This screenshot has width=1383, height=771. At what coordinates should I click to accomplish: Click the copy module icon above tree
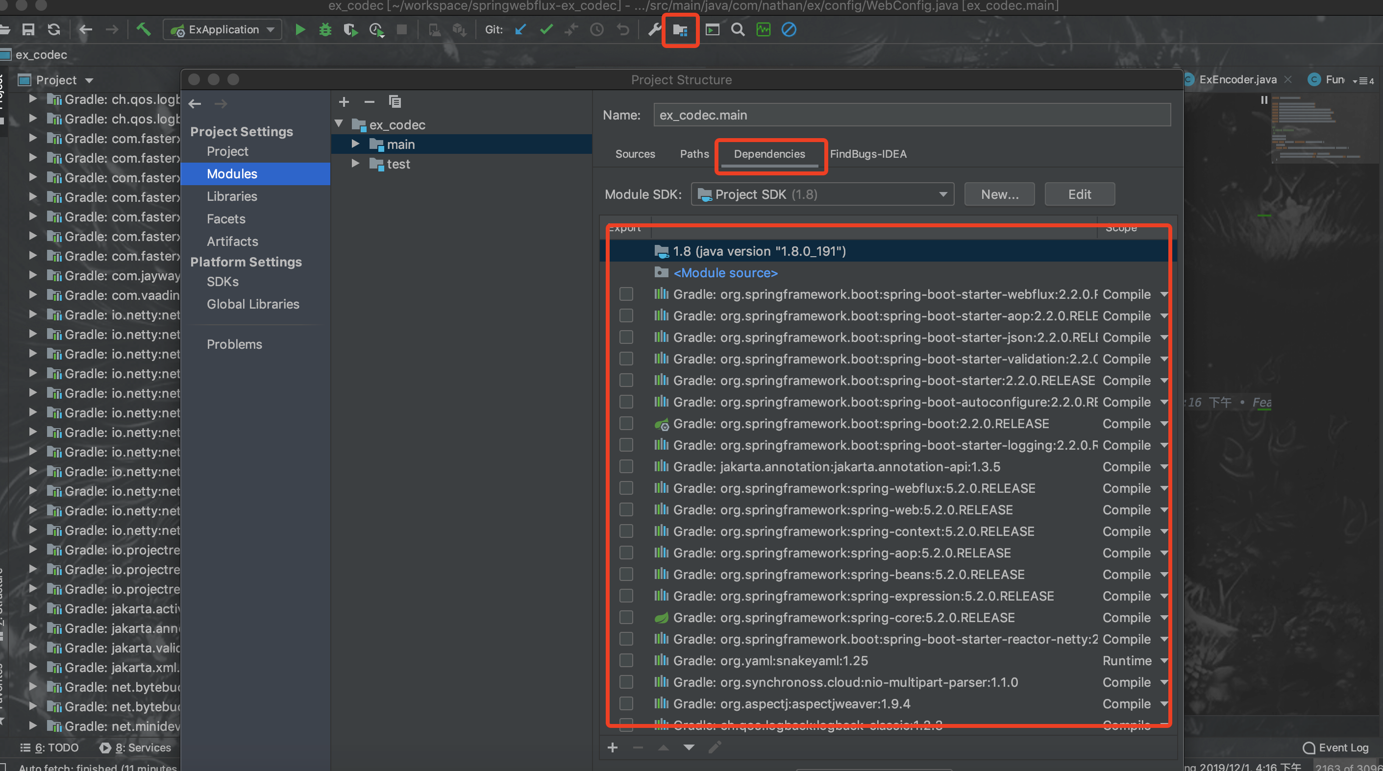pyautogui.click(x=395, y=101)
